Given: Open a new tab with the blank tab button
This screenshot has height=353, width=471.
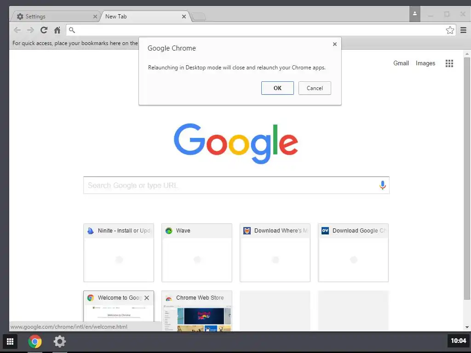Looking at the screenshot, I should (x=199, y=17).
